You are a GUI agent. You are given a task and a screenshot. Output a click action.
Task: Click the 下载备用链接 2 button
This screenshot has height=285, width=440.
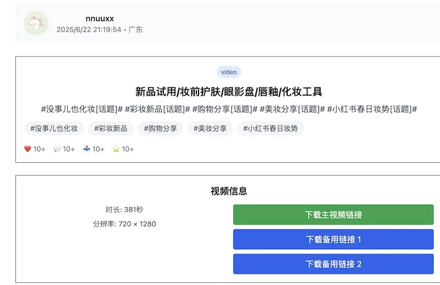333,264
